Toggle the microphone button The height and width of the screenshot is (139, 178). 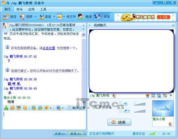point(126,111)
